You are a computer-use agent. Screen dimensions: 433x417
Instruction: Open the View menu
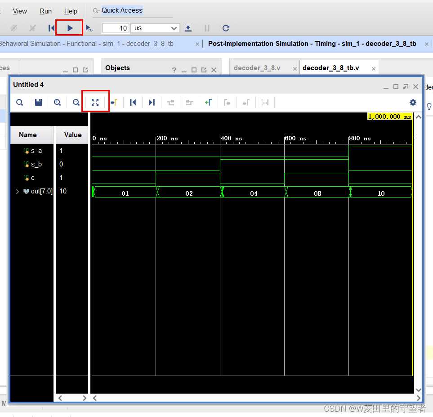pyautogui.click(x=20, y=11)
